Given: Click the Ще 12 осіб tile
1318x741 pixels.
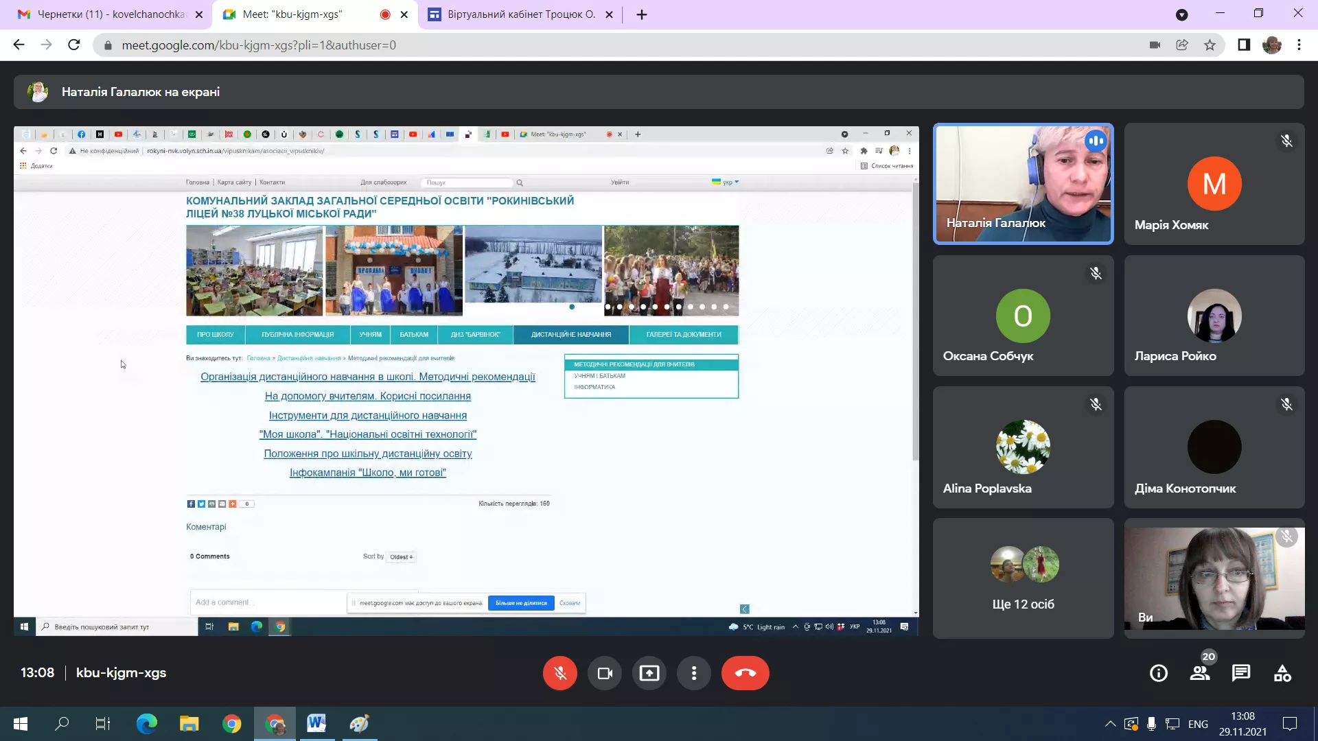Looking at the screenshot, I should coord(1023,578).
